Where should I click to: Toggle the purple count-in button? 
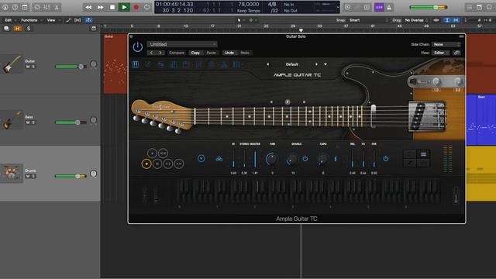click(x=379, y=7)
